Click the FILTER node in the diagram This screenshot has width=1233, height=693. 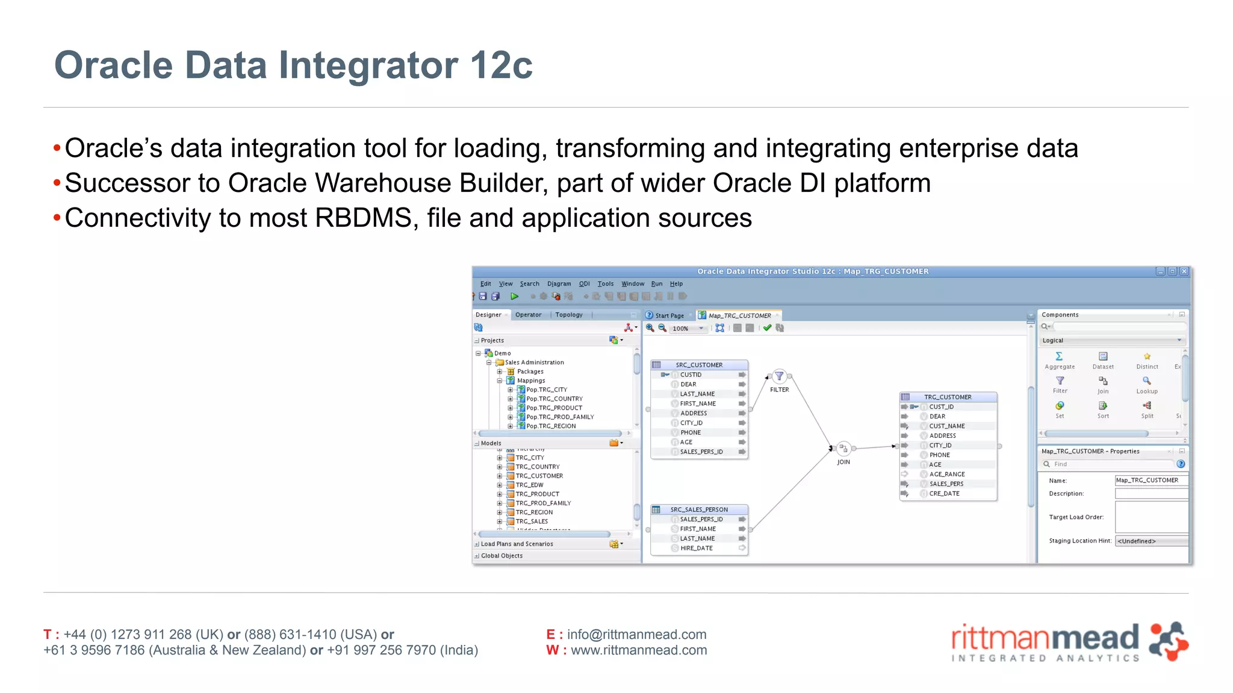pos(779,377)
